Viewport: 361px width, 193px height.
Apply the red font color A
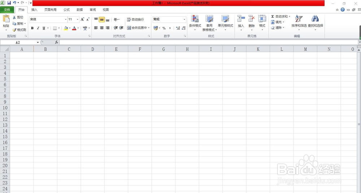[74, 28]
